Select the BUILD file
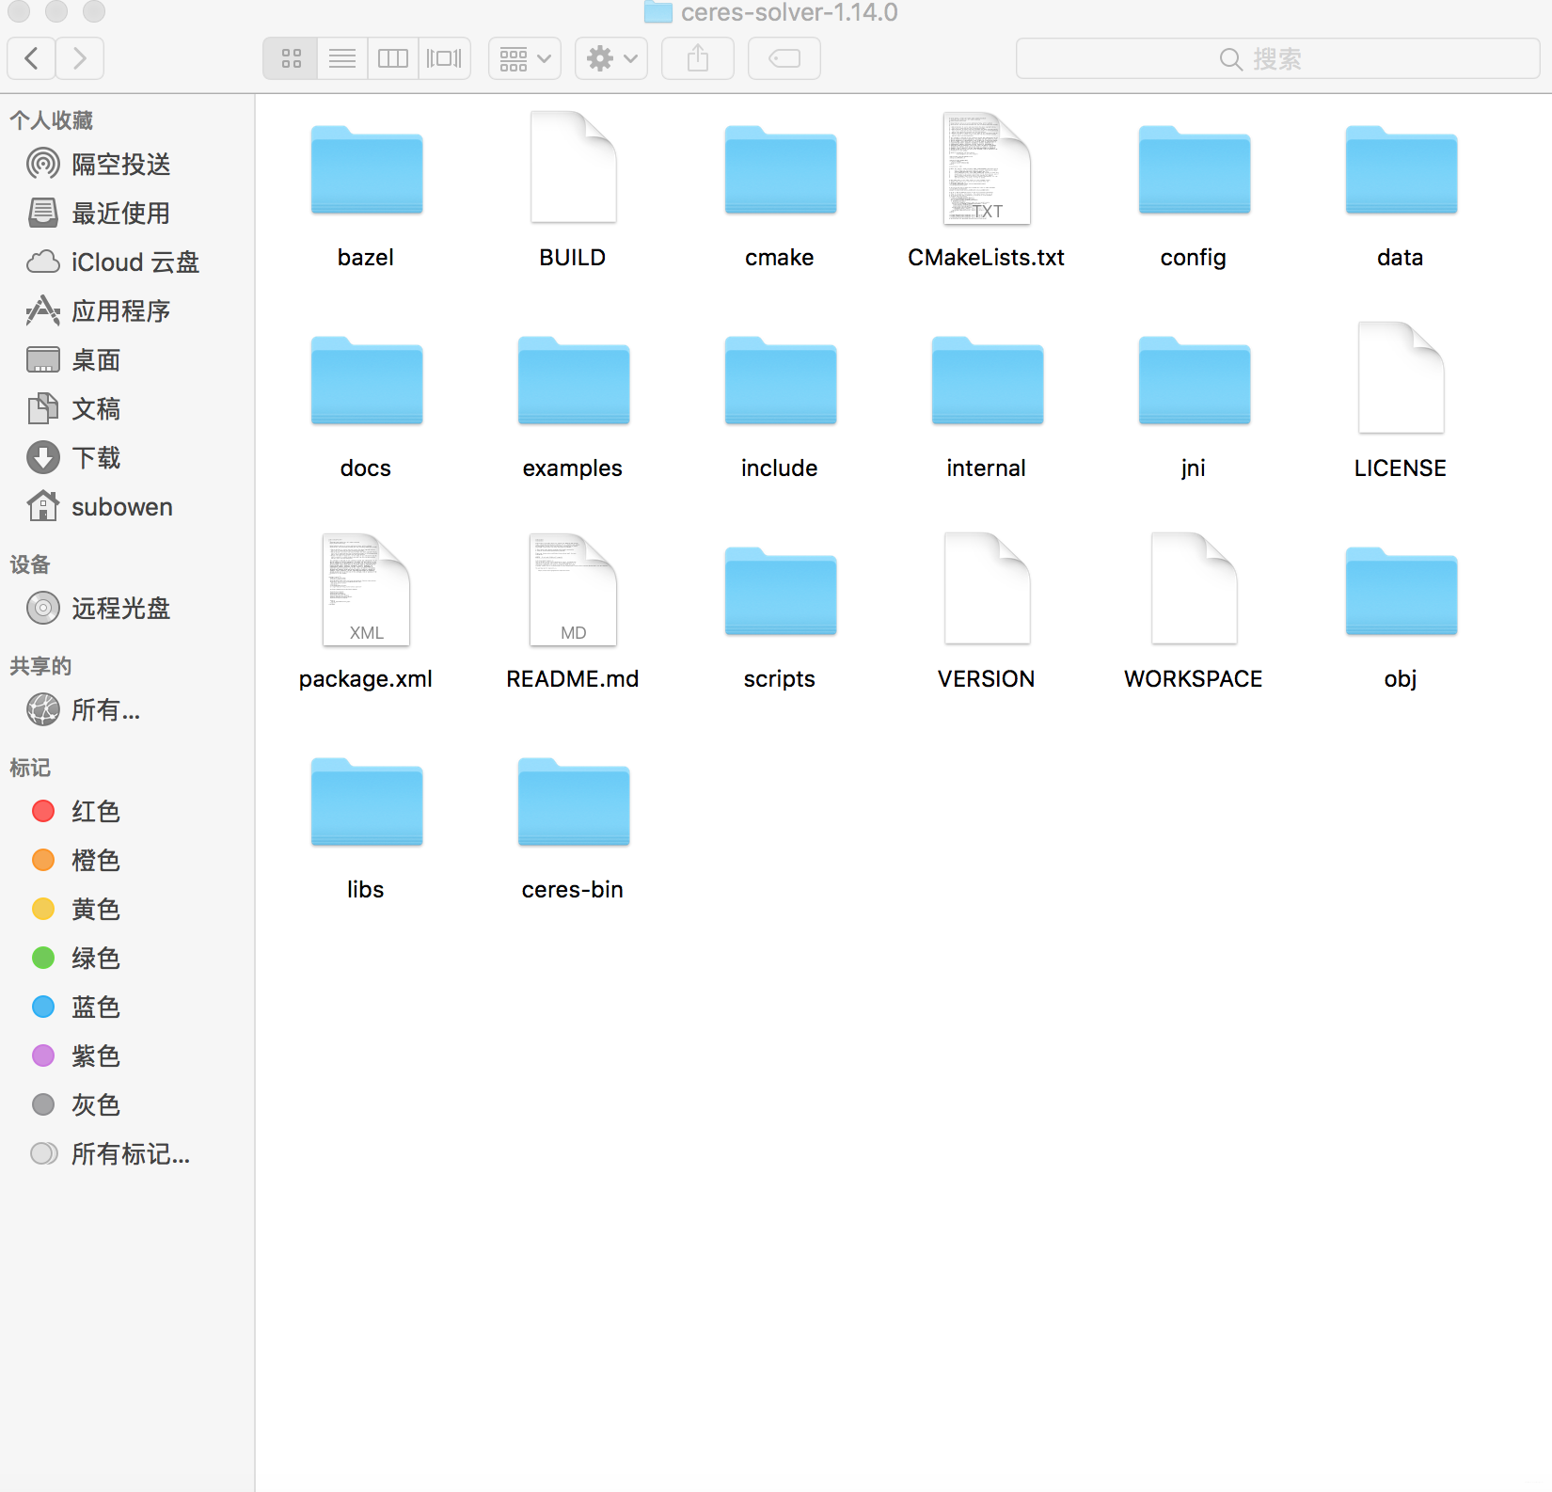 click(573, 167)
